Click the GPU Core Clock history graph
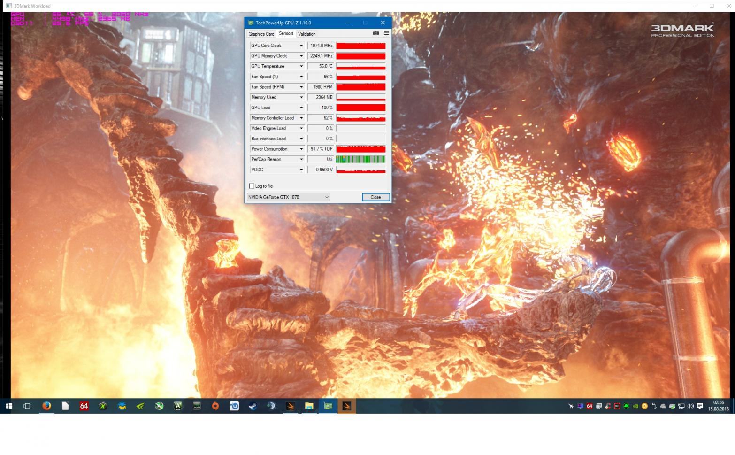 [360, 46]
